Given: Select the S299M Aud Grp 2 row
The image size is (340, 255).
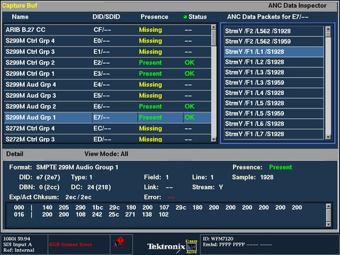Looking at the screenshot, I should (x=108, y=106).
